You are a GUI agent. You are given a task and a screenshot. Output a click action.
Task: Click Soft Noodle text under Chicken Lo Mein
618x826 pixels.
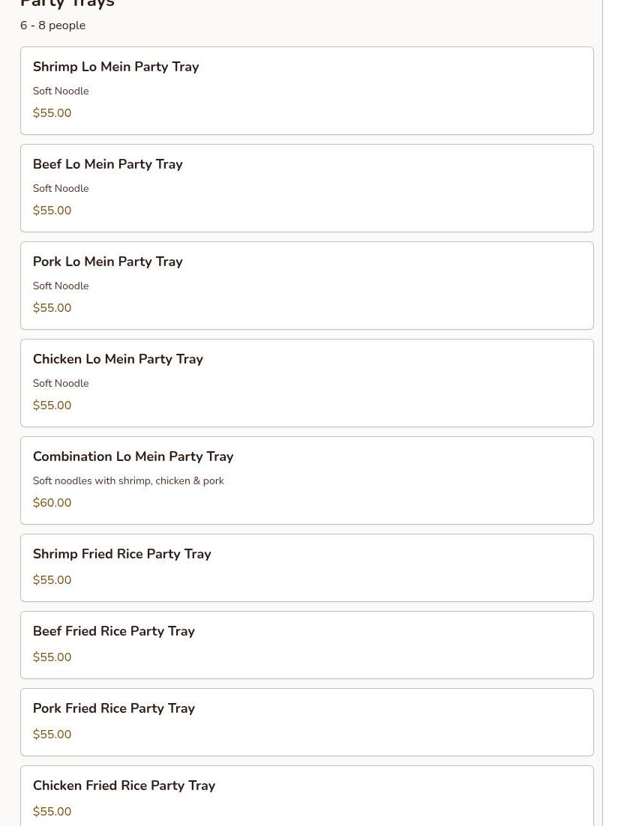coord(61,383)
